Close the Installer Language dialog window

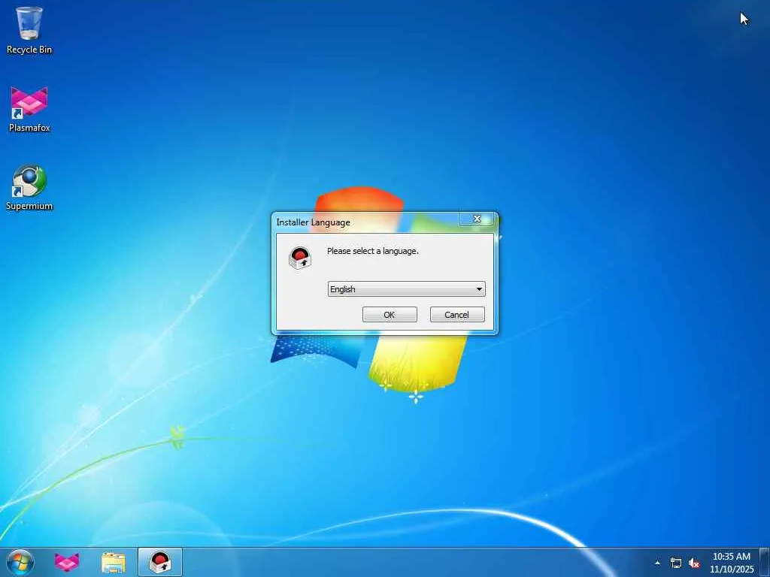(x=476, y=219)
